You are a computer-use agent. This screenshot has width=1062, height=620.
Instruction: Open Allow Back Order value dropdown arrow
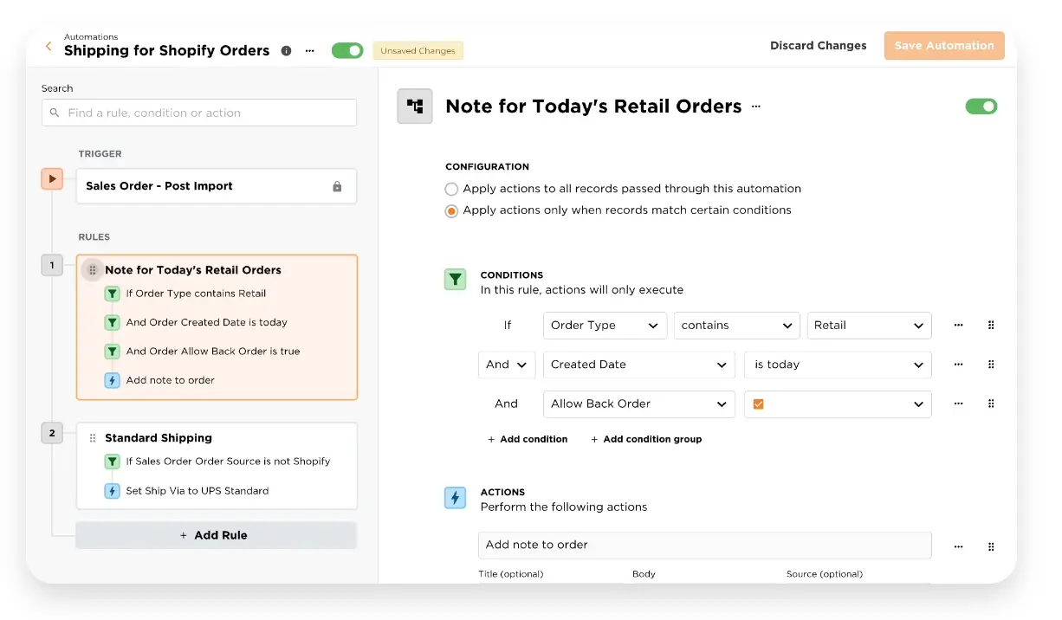(x=919, y=404)
